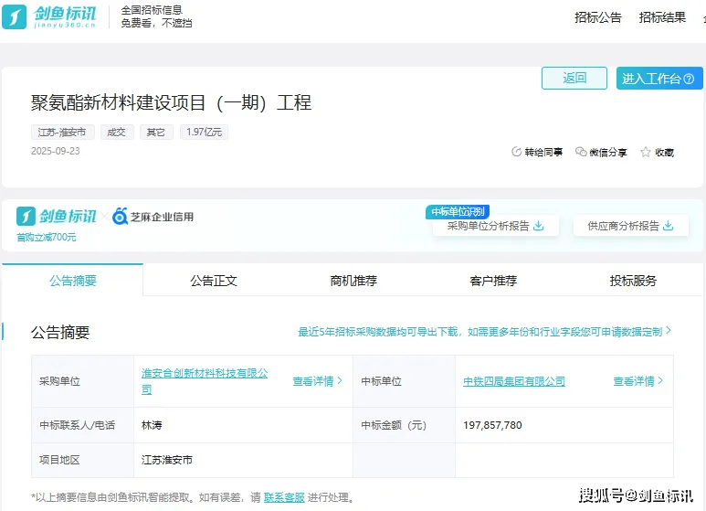
Task: Switch to the 公告正文 tab
Action: tap(214, 281)
